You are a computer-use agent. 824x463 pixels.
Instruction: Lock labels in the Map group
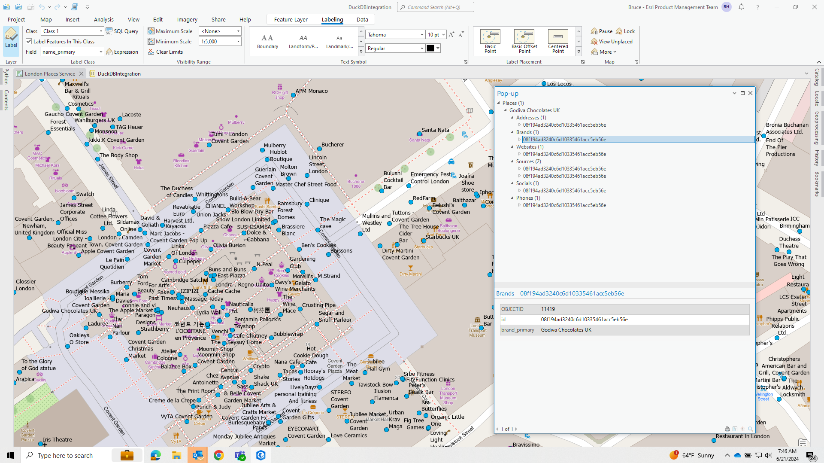(625, 31)
